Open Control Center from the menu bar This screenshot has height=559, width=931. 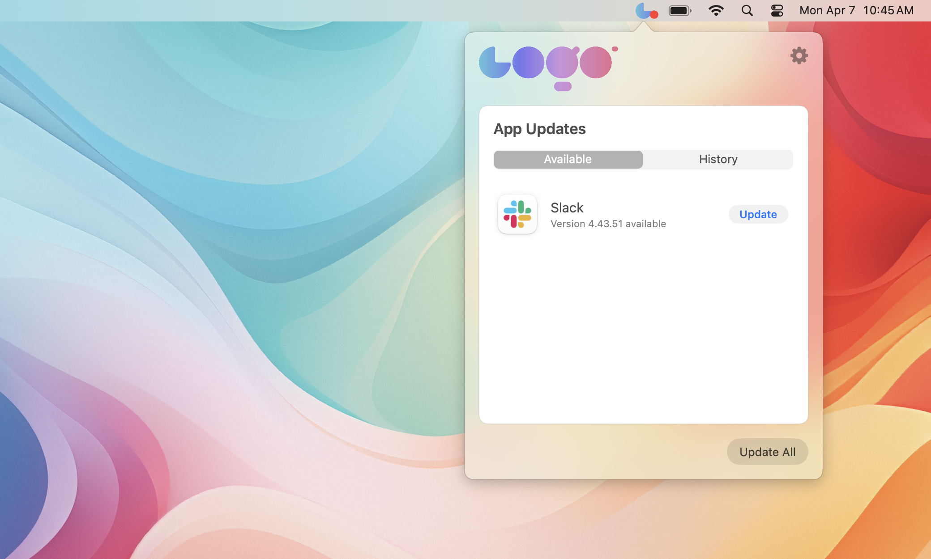click(777, 10)
